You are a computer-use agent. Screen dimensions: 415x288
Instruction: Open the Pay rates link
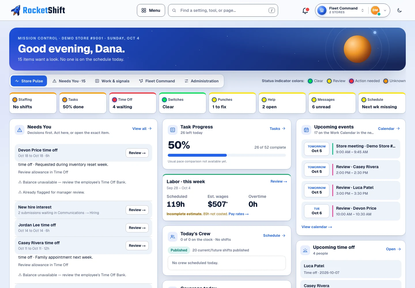(239, 214)
